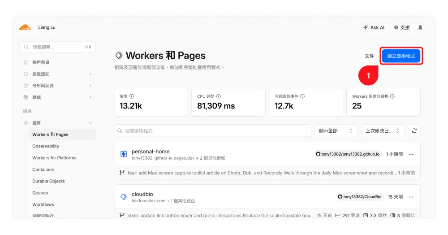Click the 13.21k requests value

pos(131,106)
